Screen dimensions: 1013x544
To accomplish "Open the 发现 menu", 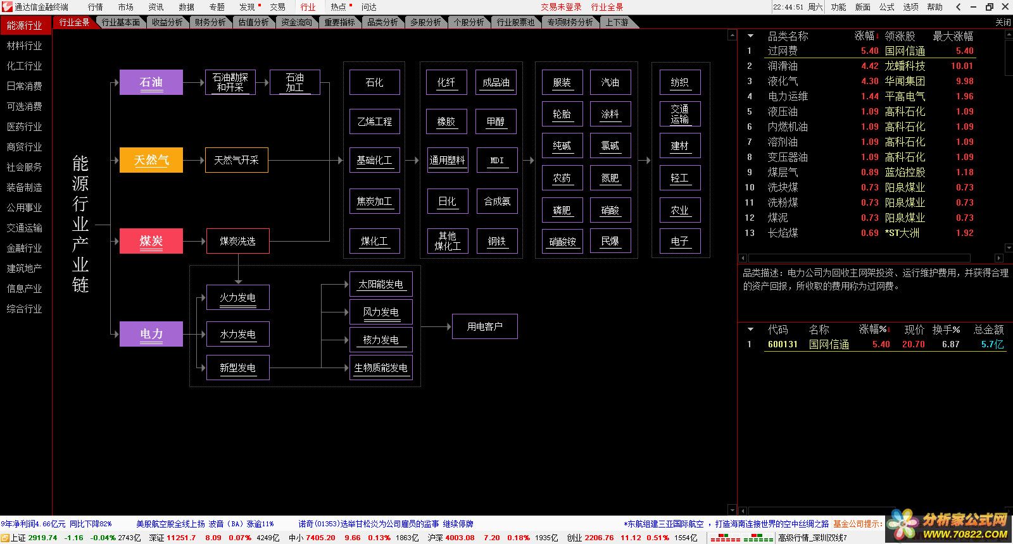I will click(x=248, y=7).
